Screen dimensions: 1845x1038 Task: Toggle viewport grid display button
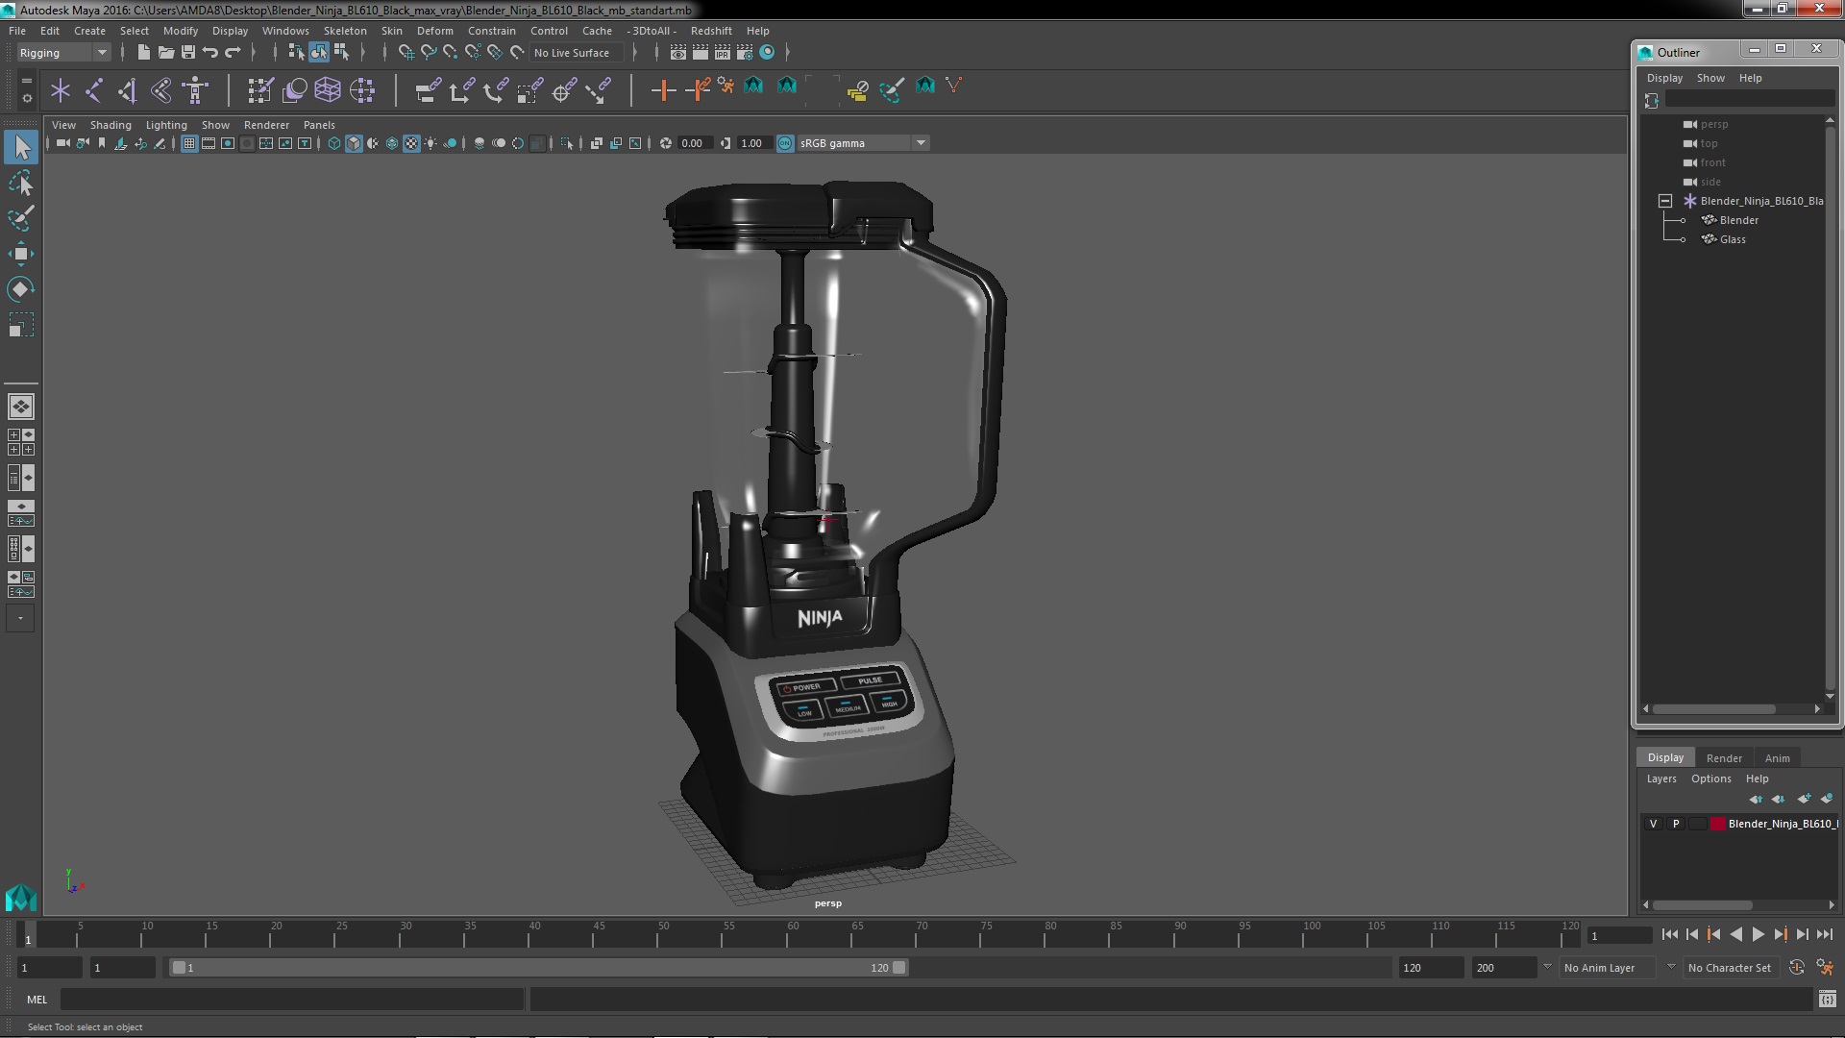pyautogui.click(x=189, y=143)
